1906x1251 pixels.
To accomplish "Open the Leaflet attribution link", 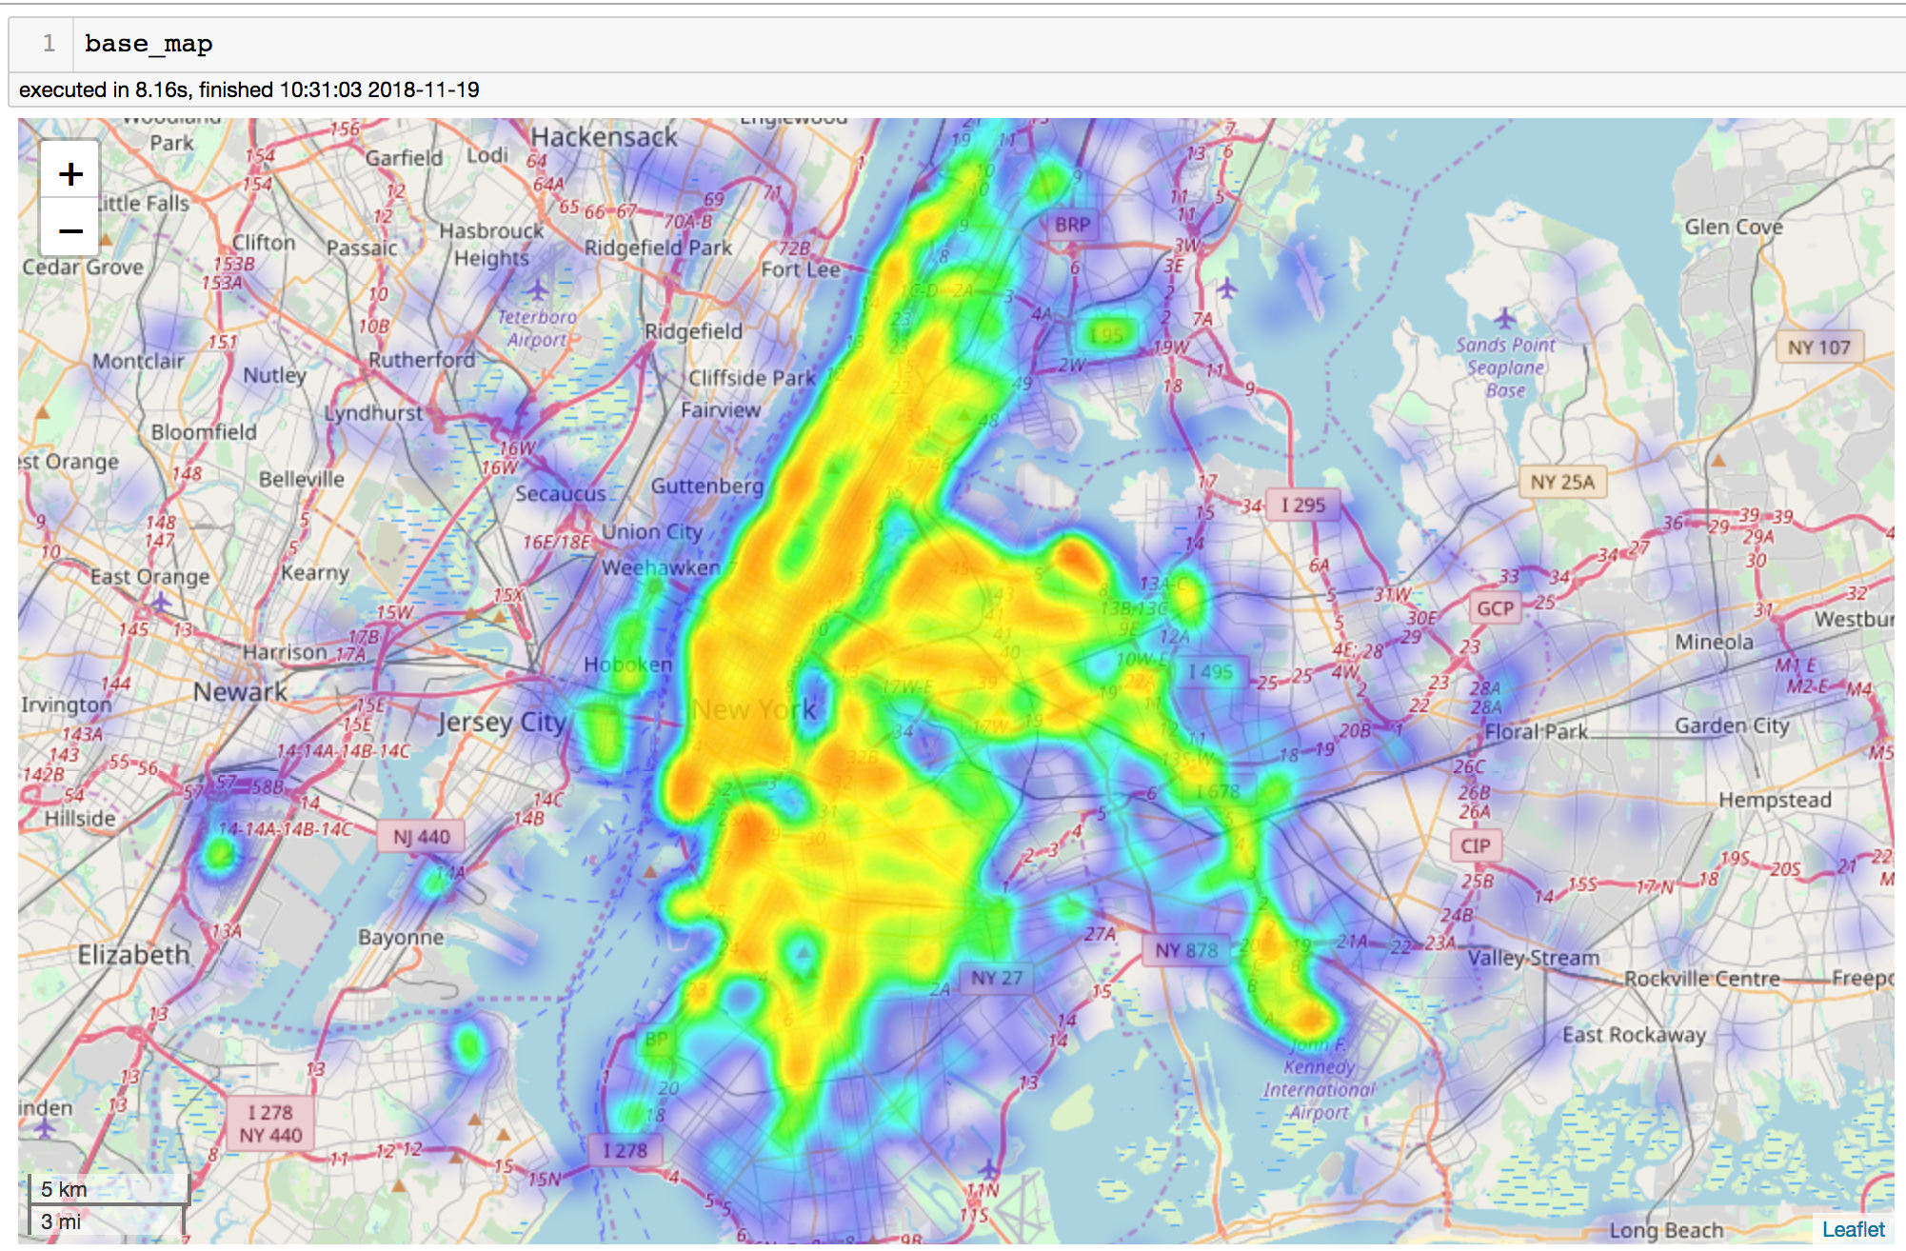I will (1853, 1229).
